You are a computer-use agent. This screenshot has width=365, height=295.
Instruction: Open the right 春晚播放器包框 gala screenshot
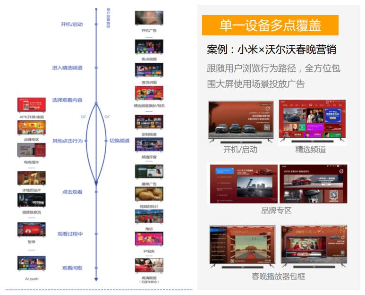pyautogui.click(x=314, y=246)
